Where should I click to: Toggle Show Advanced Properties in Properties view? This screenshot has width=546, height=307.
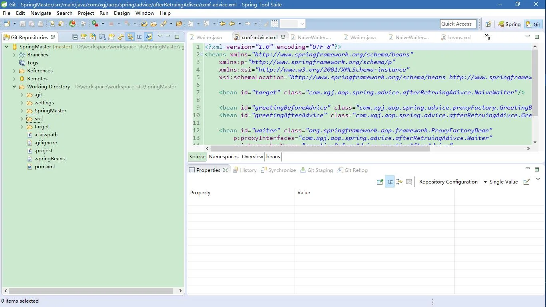(399, 182)
